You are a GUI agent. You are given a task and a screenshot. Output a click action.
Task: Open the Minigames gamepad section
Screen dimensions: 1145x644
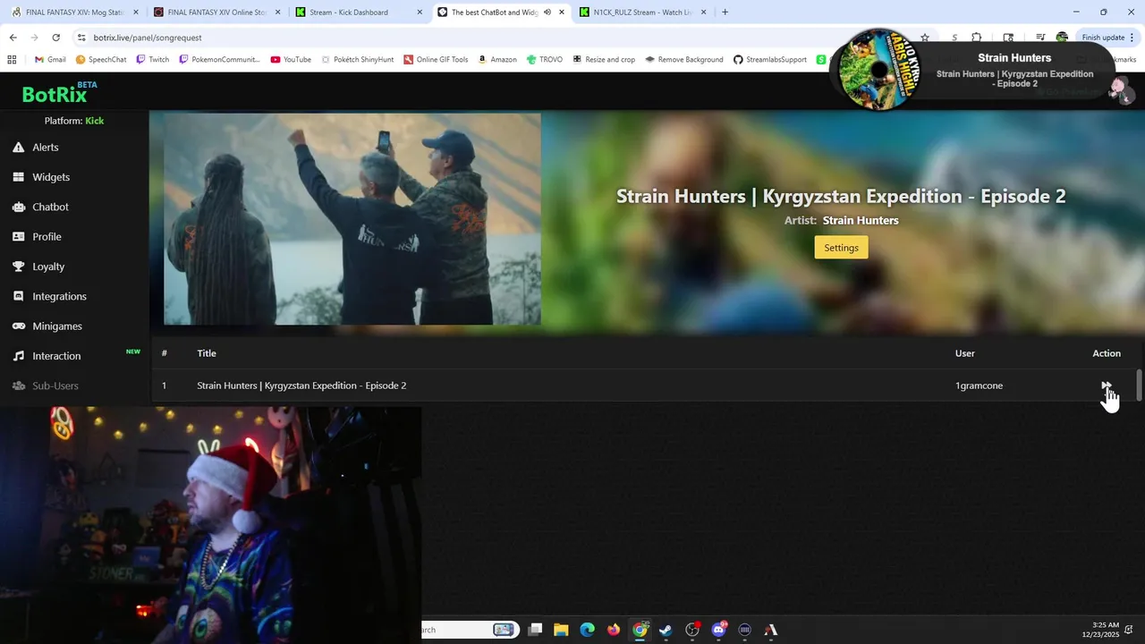point(47,326)
